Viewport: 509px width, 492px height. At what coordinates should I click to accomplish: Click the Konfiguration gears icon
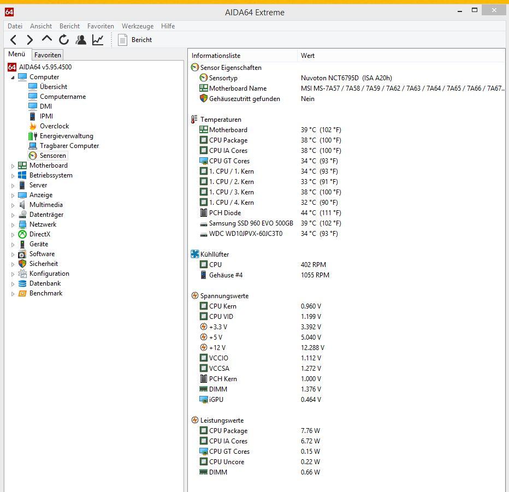[x=22, y=274]
